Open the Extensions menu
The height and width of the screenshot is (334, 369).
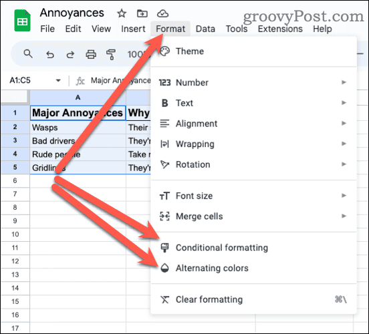pyautogui.click(x=280, y=29)
